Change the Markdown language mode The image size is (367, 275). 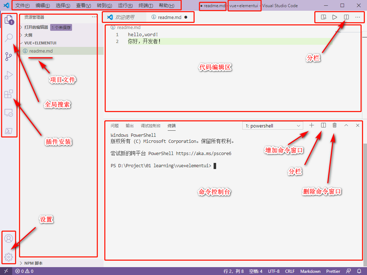pos(310,271)
